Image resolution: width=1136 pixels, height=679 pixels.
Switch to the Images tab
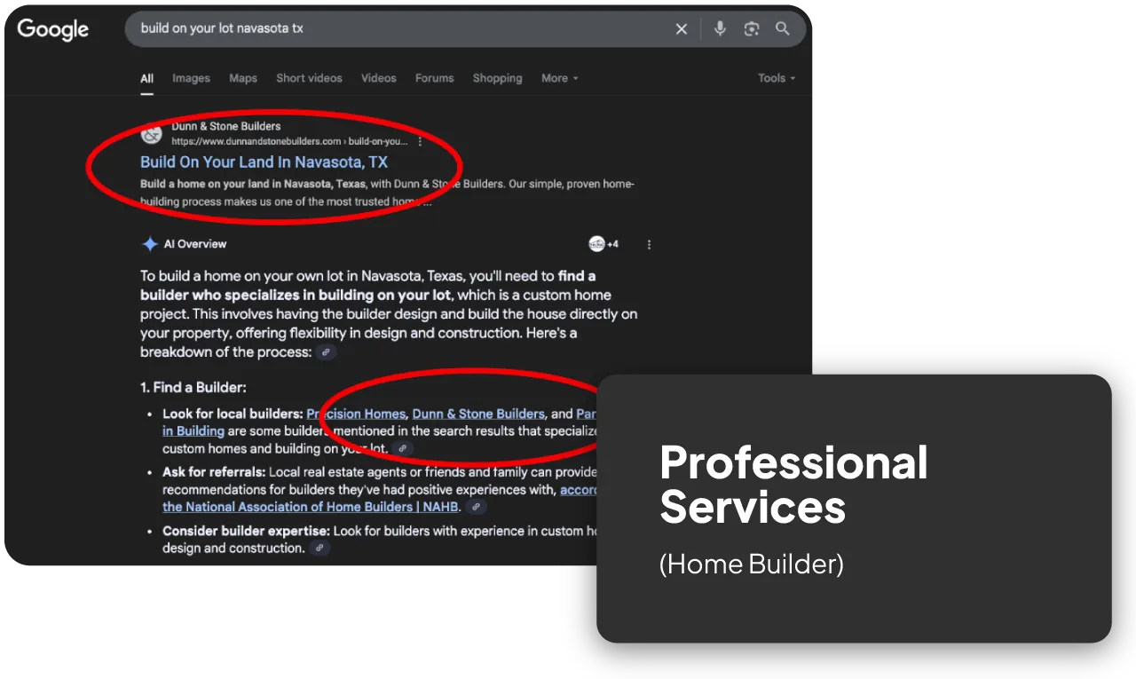191,78
